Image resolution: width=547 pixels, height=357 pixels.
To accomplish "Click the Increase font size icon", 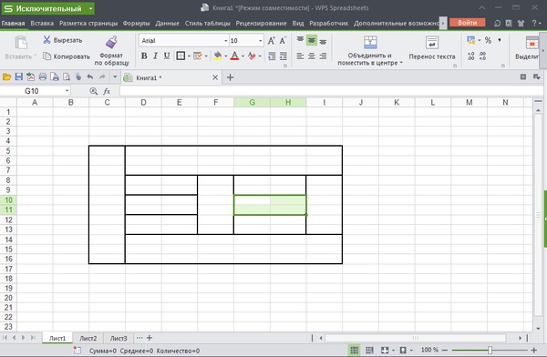I will point(271,41).
